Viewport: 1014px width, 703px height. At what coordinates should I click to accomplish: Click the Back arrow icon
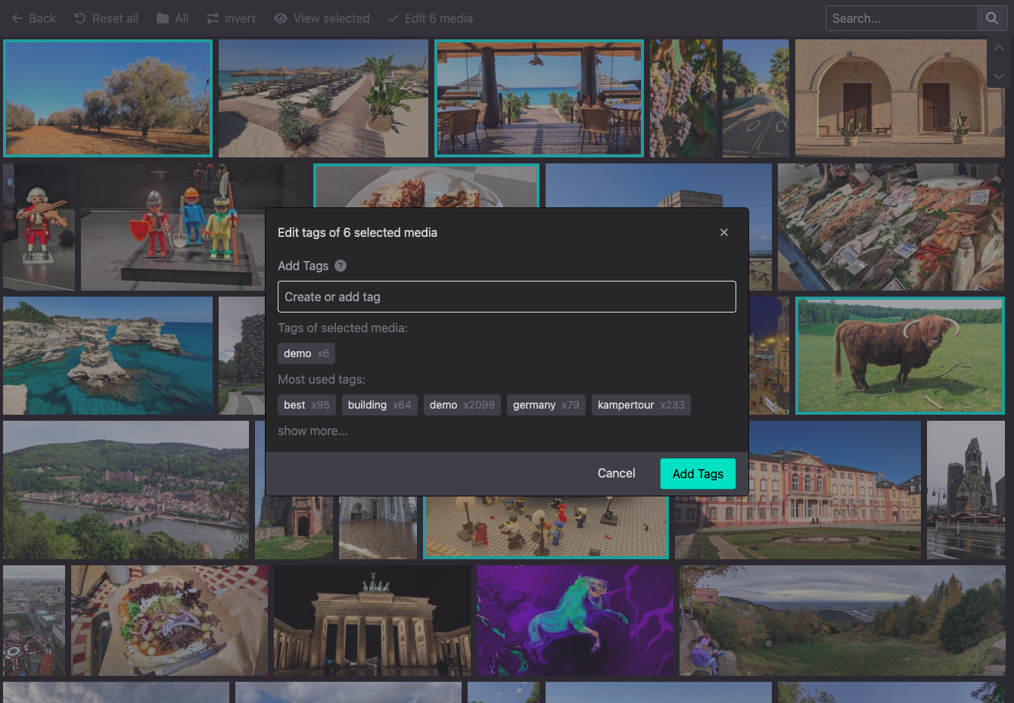click(x=17, y=18)
